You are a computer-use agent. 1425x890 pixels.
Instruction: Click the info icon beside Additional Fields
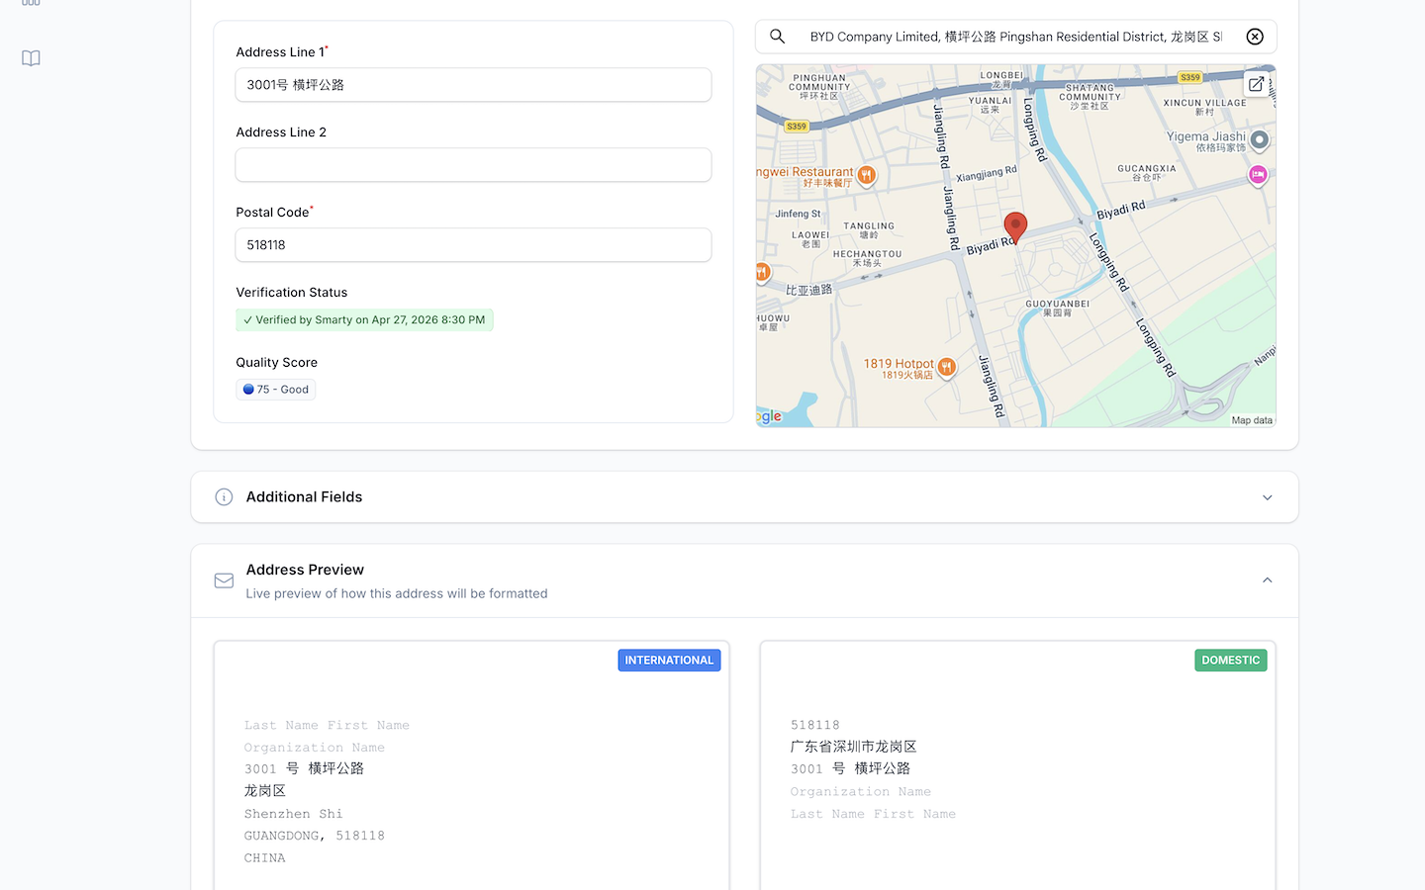[x=225, y=497]
